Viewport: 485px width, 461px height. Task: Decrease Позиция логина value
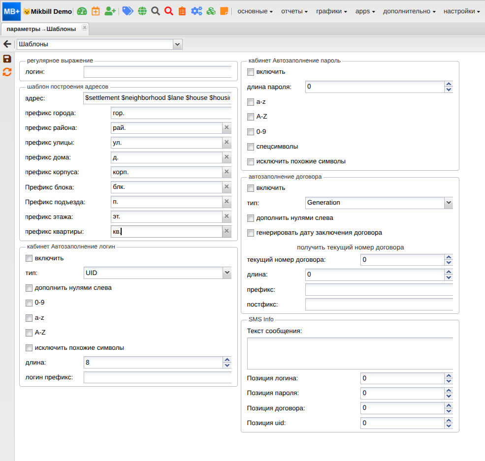pyautogui.click(x=449, y=381)
